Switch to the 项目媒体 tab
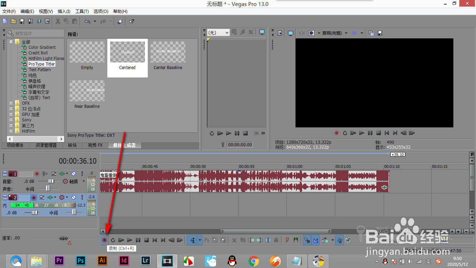The image size is (476, 268). pyautogui.click(x=15, y=145)
